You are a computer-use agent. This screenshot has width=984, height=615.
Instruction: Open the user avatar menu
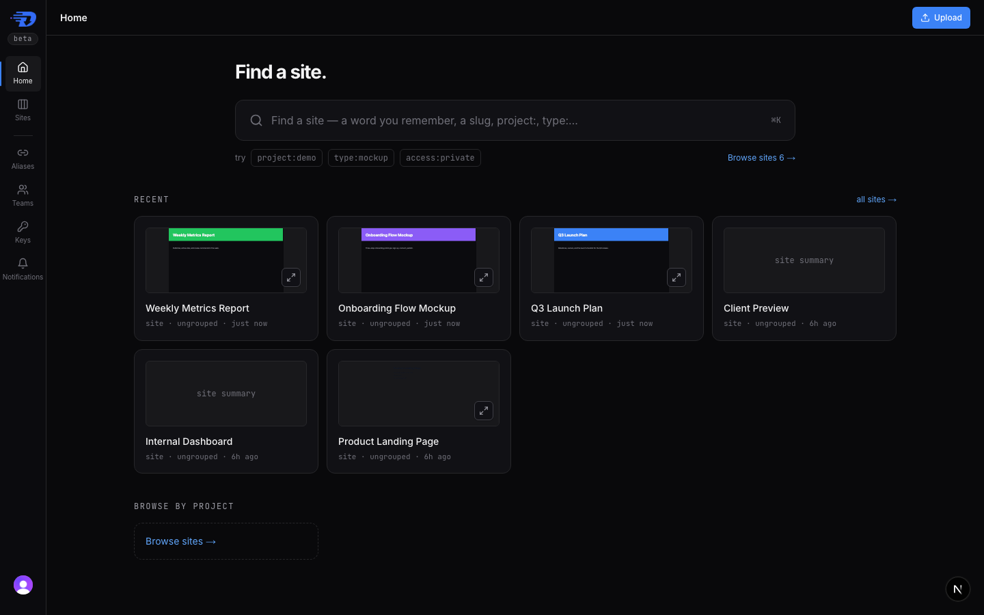pos(23,585)
